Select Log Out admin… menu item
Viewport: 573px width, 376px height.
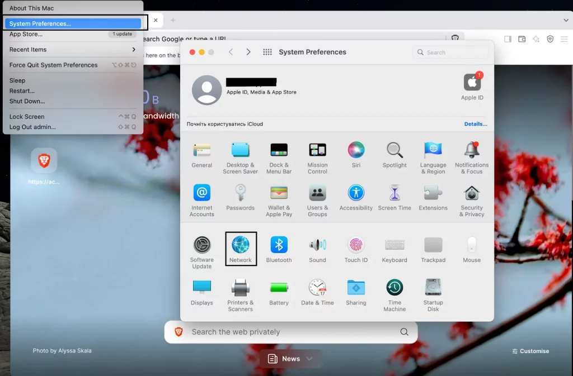click(x=73, y=127)
